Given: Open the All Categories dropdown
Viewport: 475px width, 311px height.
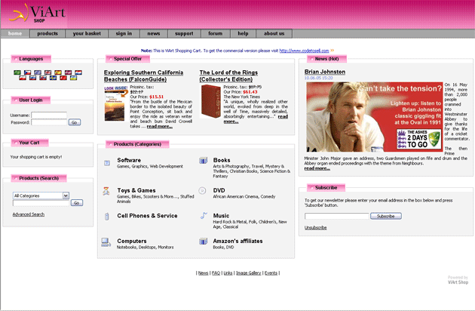Looking at the screenshot, I should tap(41, 196).
